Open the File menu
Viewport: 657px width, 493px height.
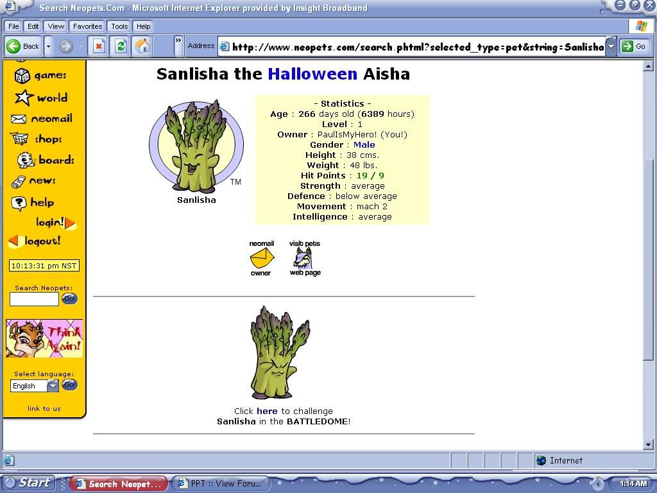13,26
